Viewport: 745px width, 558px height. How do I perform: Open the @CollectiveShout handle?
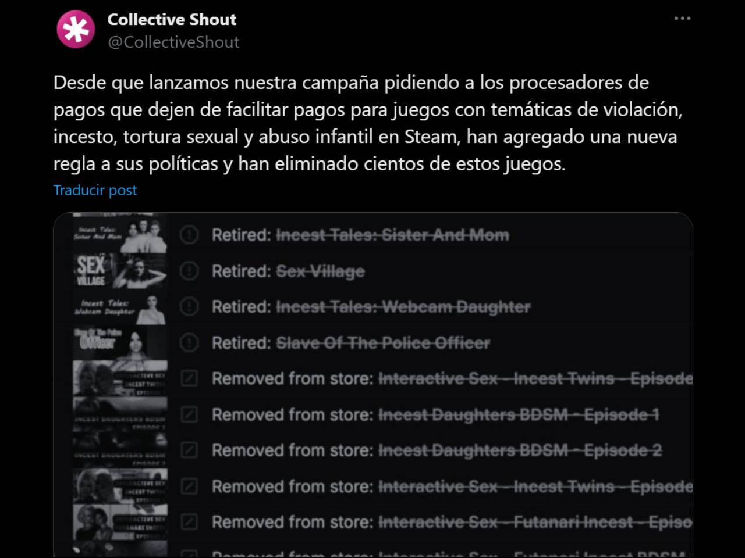pyautogui.click(x=173, y=42)
